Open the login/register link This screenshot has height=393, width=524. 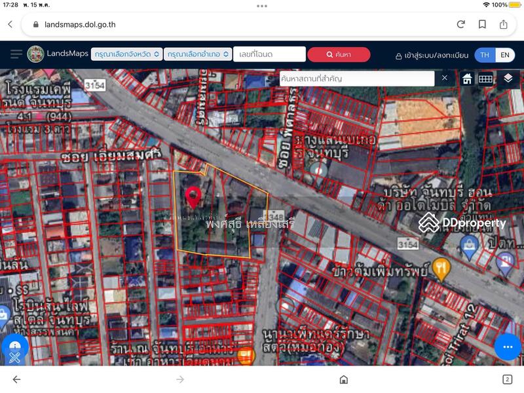click(x=432, y=55)
